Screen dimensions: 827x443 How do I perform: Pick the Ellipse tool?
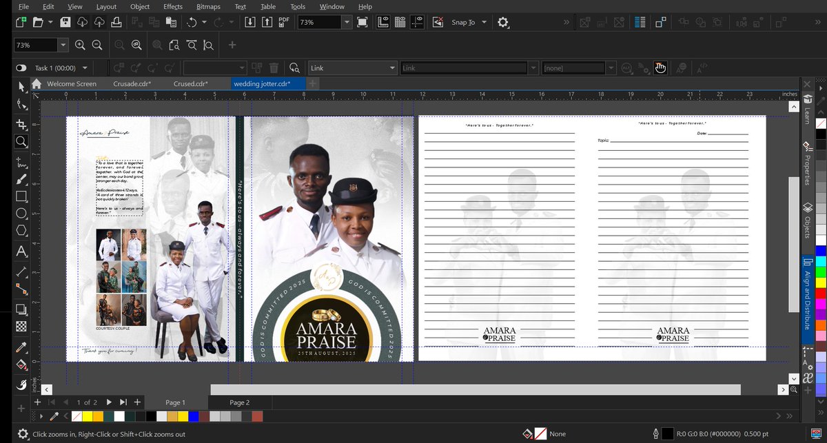[x=21, y=213]
